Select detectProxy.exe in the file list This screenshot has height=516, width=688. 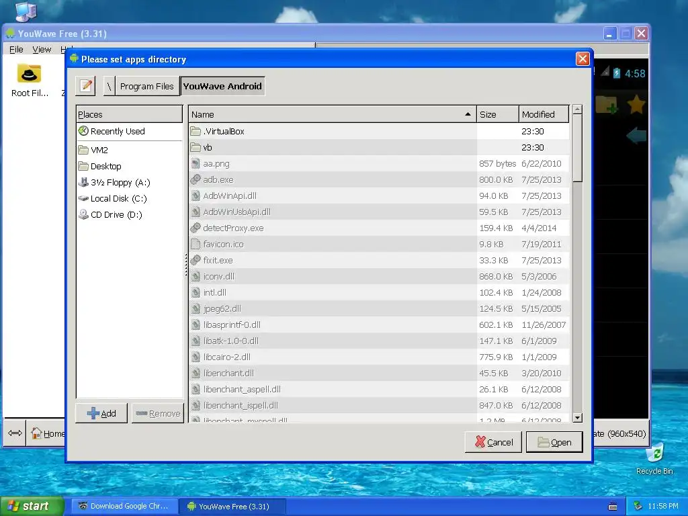point(380,228)
